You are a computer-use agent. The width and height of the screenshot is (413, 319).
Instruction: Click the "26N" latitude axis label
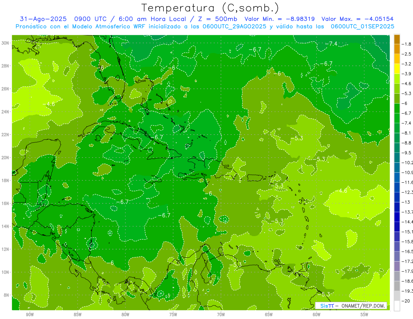pyautogui.click(x=5, y=89)
